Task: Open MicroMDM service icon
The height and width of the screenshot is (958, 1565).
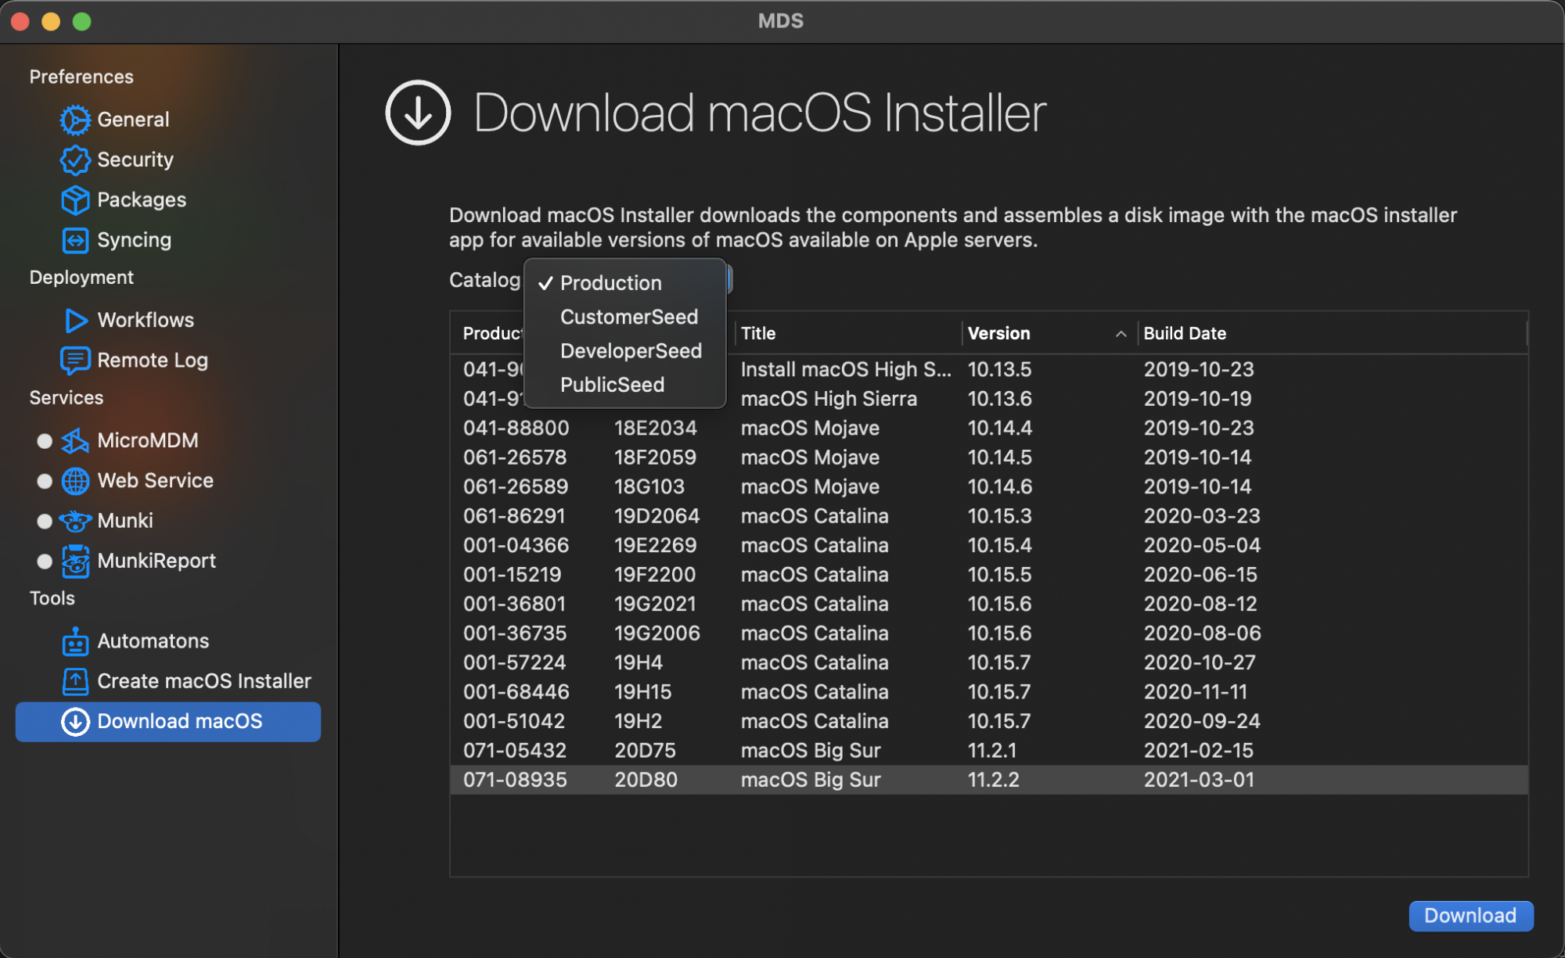Action: [x=75, y=440]
